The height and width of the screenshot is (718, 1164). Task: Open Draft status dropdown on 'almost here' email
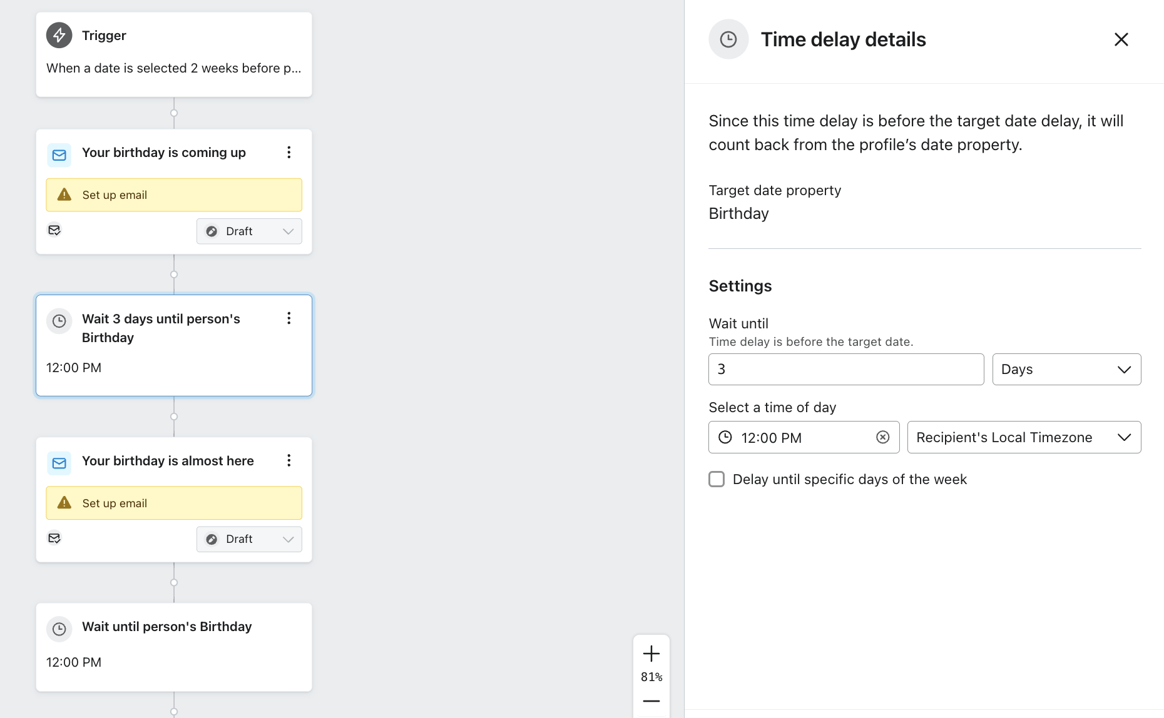(249, 539)
